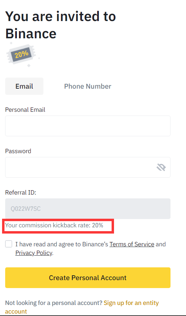Click the Referral ID: label
Screen dimensions: 186x316
click(21, 192)
